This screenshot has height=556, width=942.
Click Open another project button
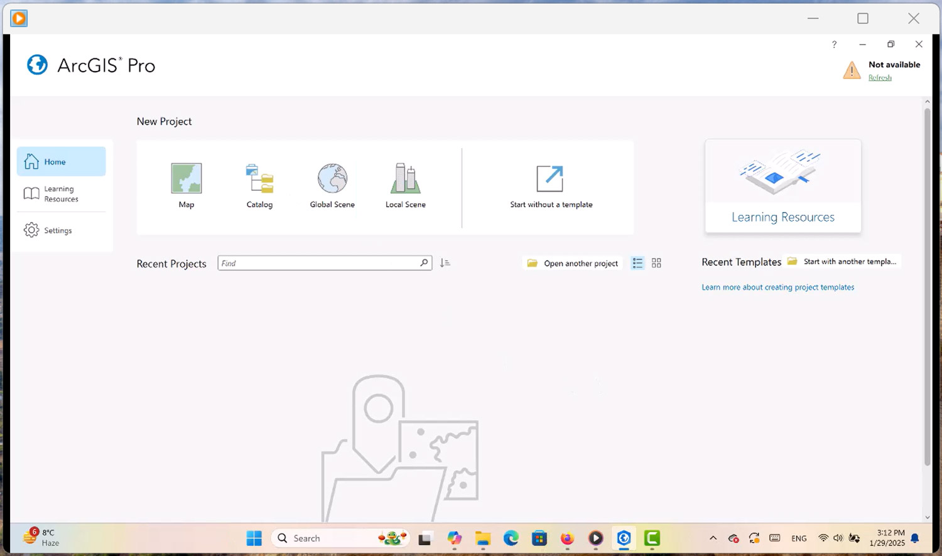[x=573, y=264]
